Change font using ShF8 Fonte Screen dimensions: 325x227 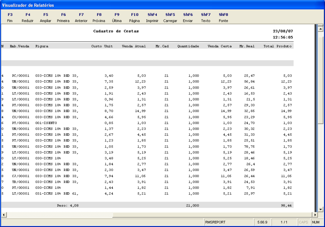(224, 17)
